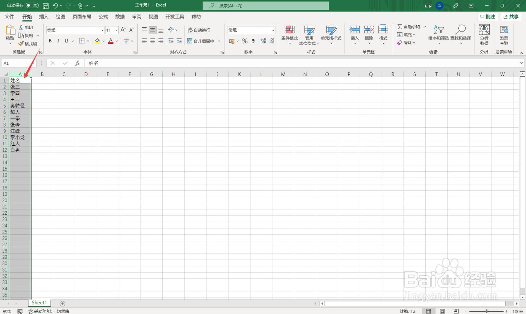Toggle Bold formatting
526x314 pixels.
pos(50,41)
